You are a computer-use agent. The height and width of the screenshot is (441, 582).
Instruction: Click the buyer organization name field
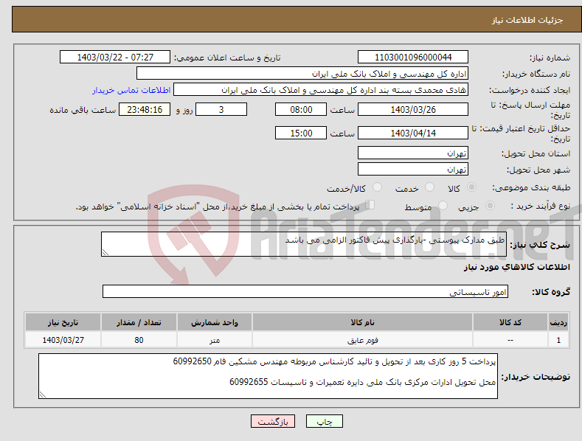(302, 74)
